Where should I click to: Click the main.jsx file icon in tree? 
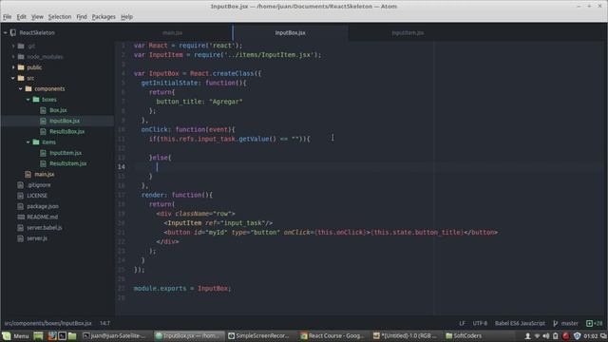(28, 175)
